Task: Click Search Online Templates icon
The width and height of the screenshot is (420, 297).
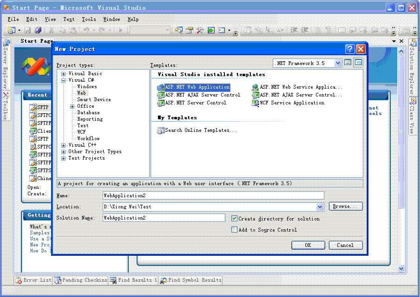Action: [161, 130]
